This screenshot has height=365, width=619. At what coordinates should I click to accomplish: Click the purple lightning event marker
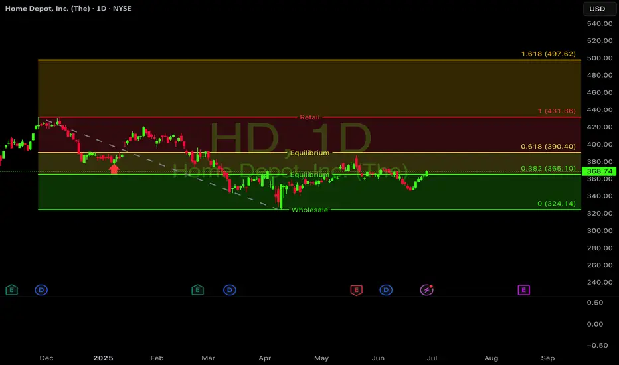click(426, 290)
